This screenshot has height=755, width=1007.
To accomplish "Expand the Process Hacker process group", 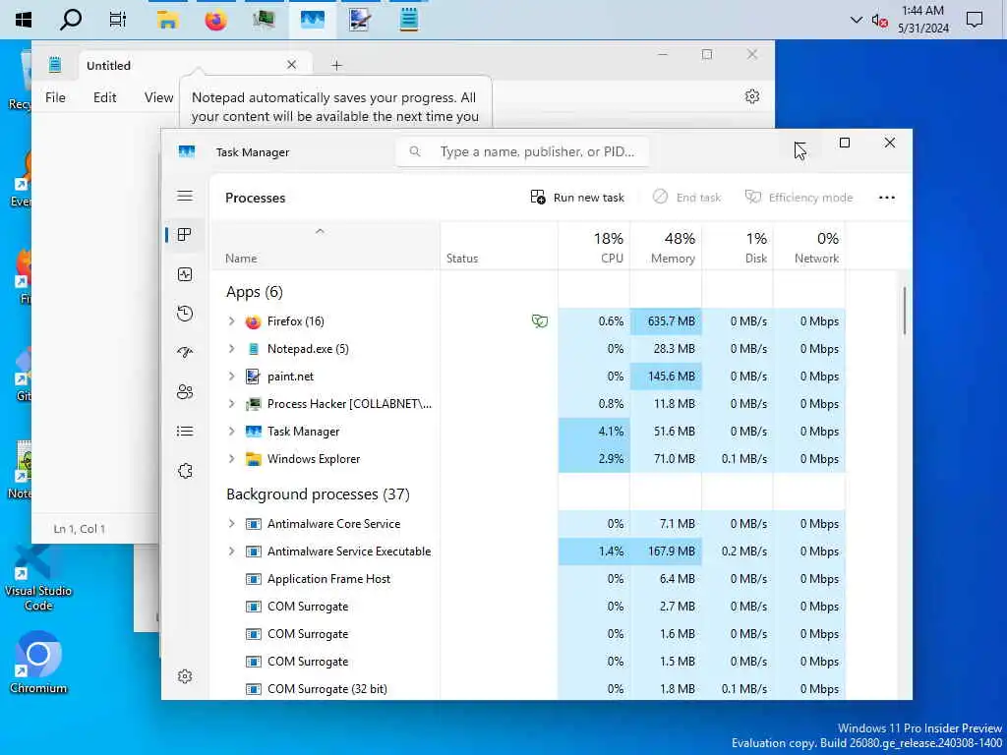I will [x=232, y=404].
